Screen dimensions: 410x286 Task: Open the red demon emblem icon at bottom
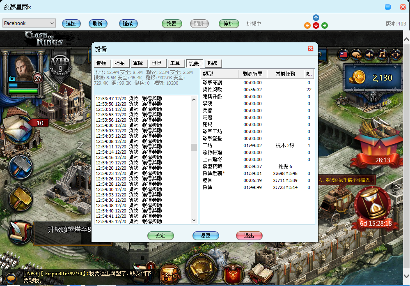[x=233, y=275]
